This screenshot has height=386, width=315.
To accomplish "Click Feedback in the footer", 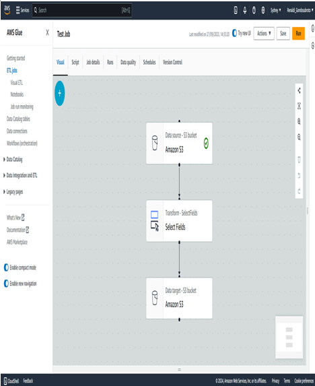I will pyautogui.click(x=28, y=381).
